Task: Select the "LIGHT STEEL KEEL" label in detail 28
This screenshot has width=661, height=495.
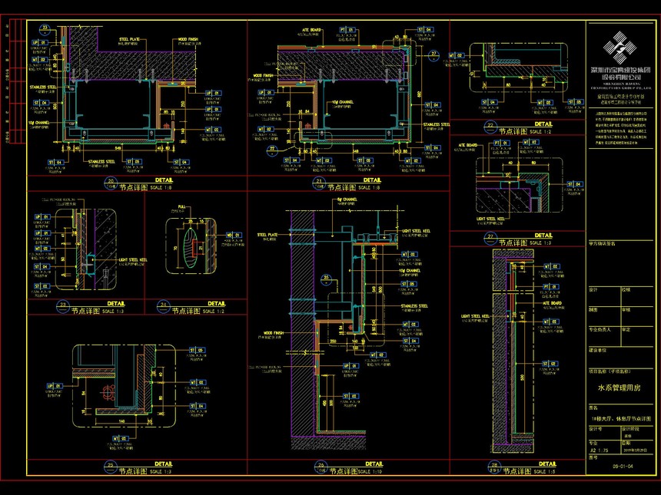Action: tap(476, 316)
